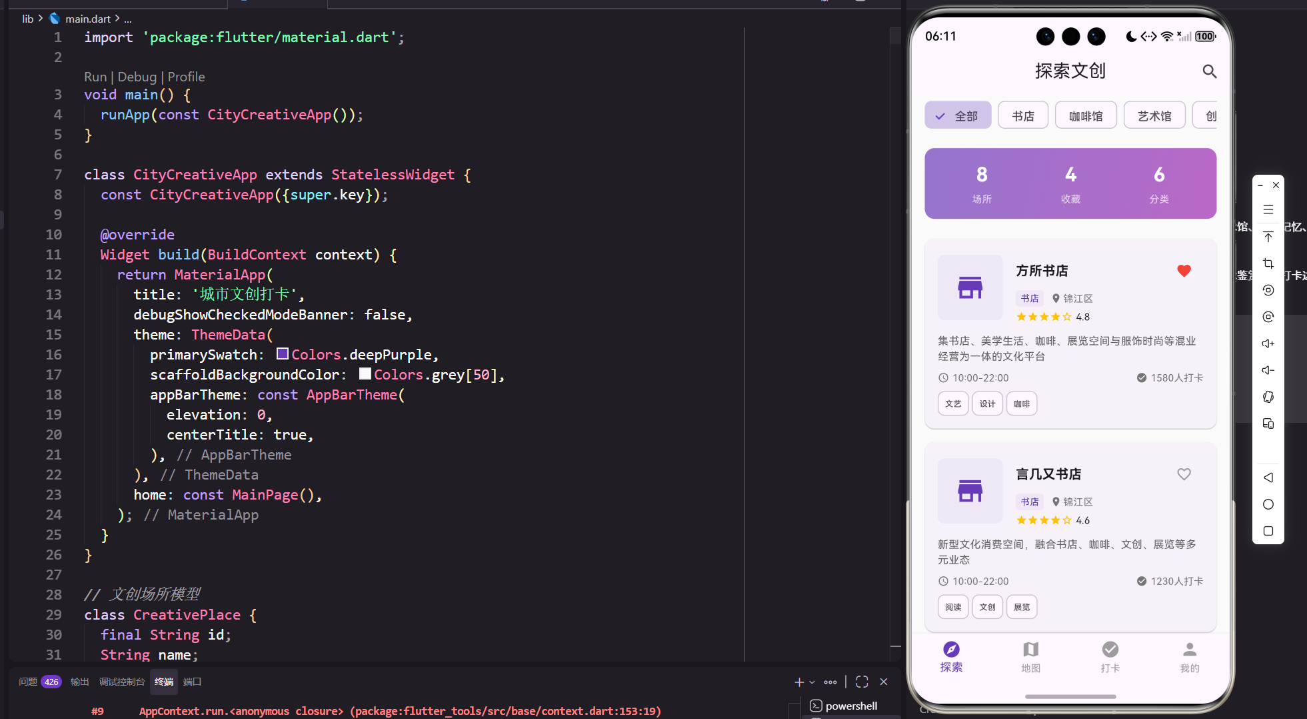The image size is (1307, 719).
Task: Maximize the terminal panel
Action: 862,682
